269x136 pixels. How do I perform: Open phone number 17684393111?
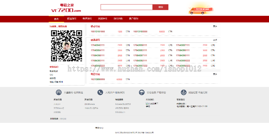click(98, 61)
